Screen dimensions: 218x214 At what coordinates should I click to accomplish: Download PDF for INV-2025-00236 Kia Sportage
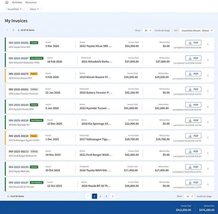[193, 120]
